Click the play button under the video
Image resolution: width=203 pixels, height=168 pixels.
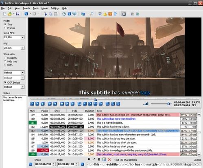(32, 104)
